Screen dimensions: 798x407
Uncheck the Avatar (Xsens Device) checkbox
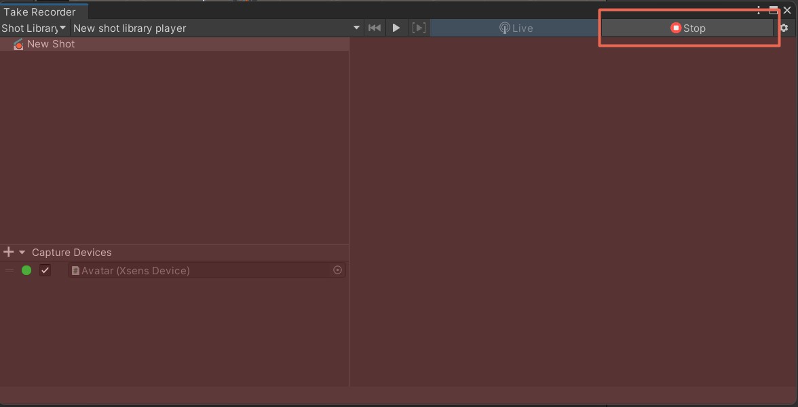[45, 270]
